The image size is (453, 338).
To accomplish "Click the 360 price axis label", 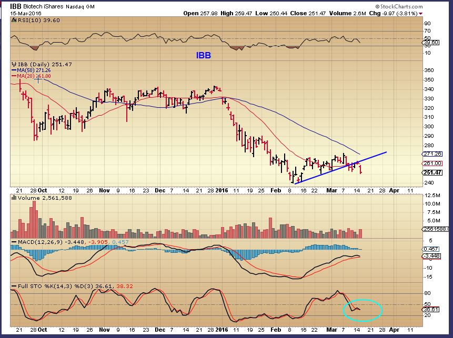I will point(429,70).
